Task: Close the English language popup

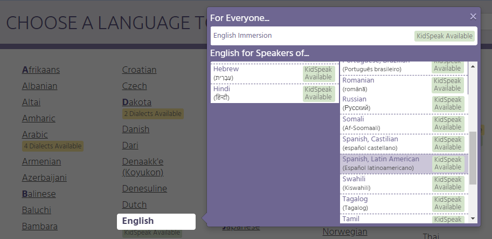Action: 473,17
